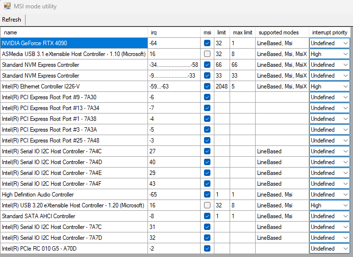Screen dimensions: 353x257
Task: Click the name column header
Action: coord(74,32)
